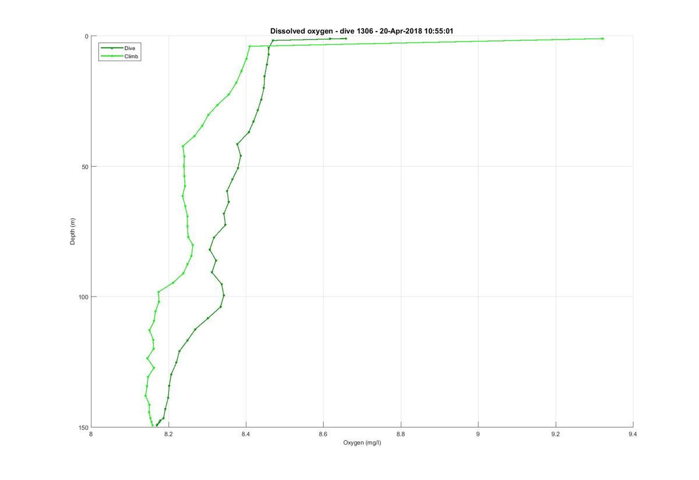This screenshot has width=699, height=480.
Task: Click the dark green Dive legend line sample
Action: (111, 48)
